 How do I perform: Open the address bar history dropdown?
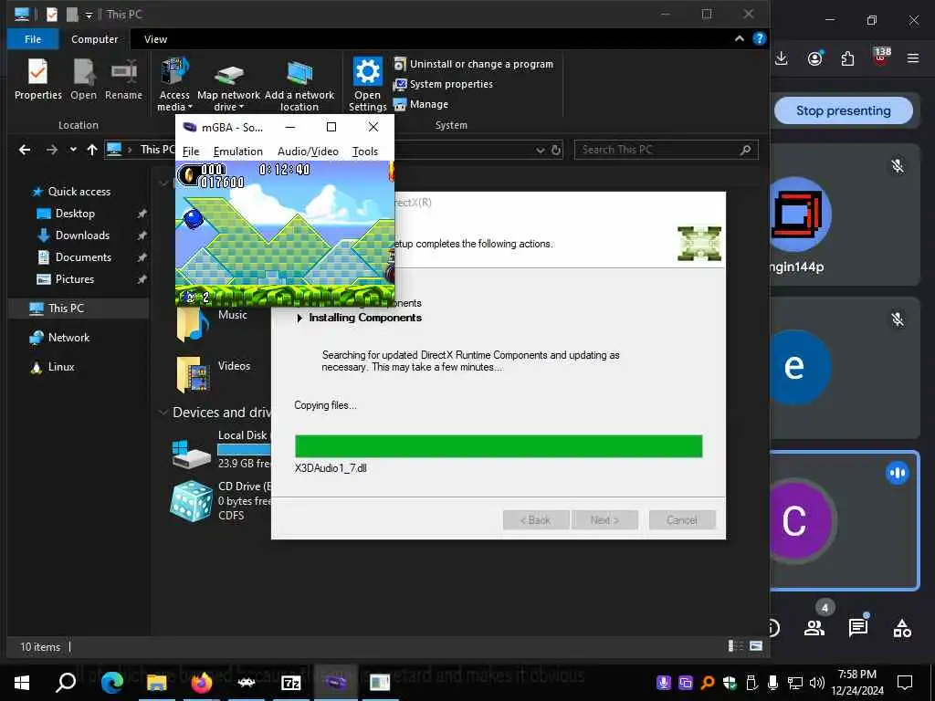click(541, 151)
